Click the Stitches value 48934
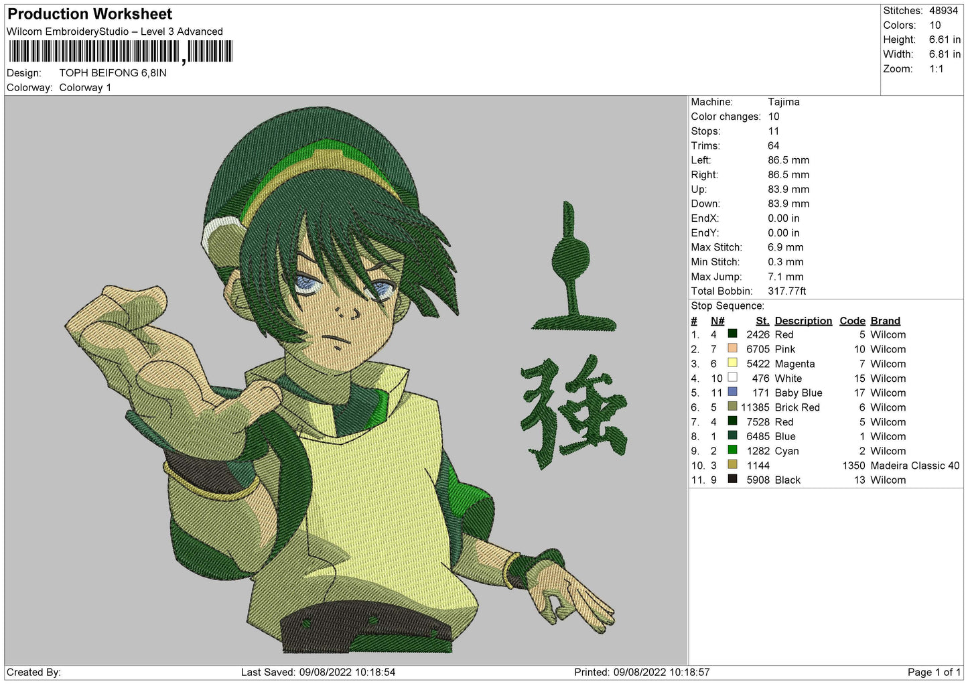This screenshot has width=968, height=684. (x=943, y=11)
